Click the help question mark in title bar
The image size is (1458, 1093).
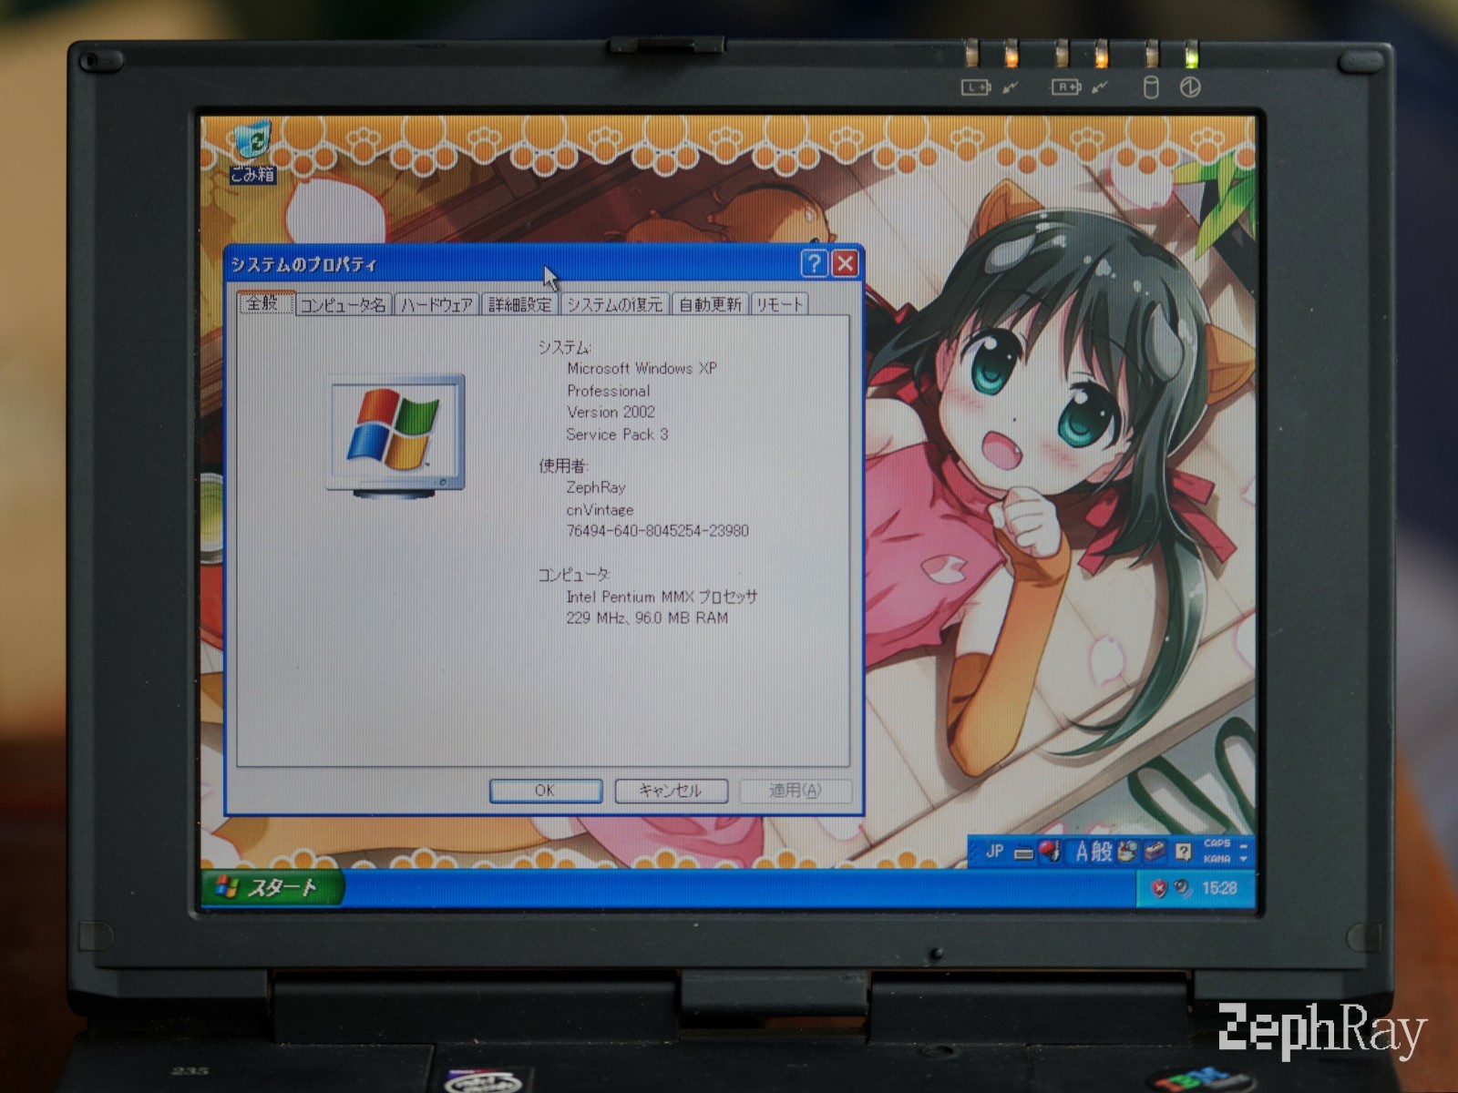click(x=814, y=264)
